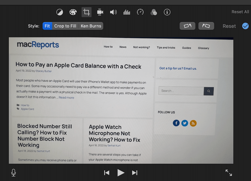Open the How to category link

coord(25,105)
